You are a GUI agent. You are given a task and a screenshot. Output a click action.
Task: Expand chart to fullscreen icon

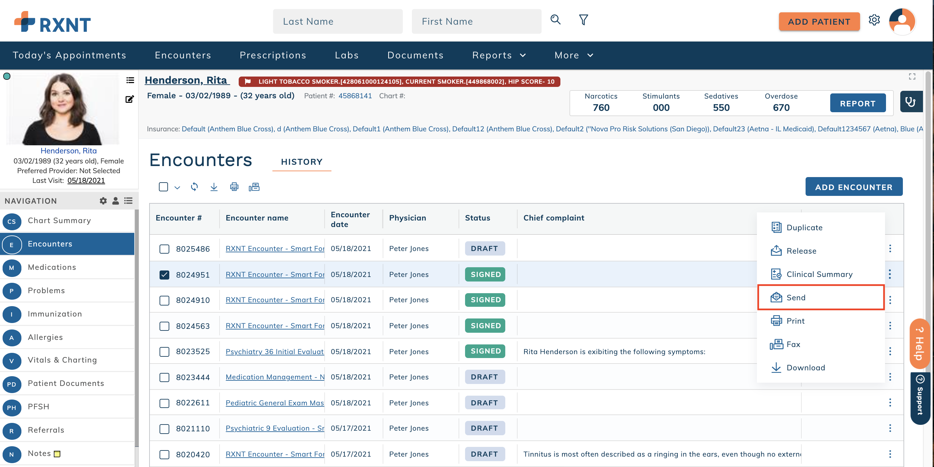[912, 77]
